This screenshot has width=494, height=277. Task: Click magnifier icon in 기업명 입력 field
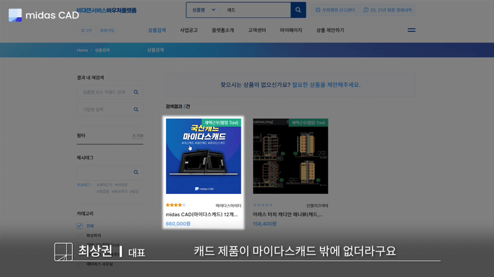(136, 110)
